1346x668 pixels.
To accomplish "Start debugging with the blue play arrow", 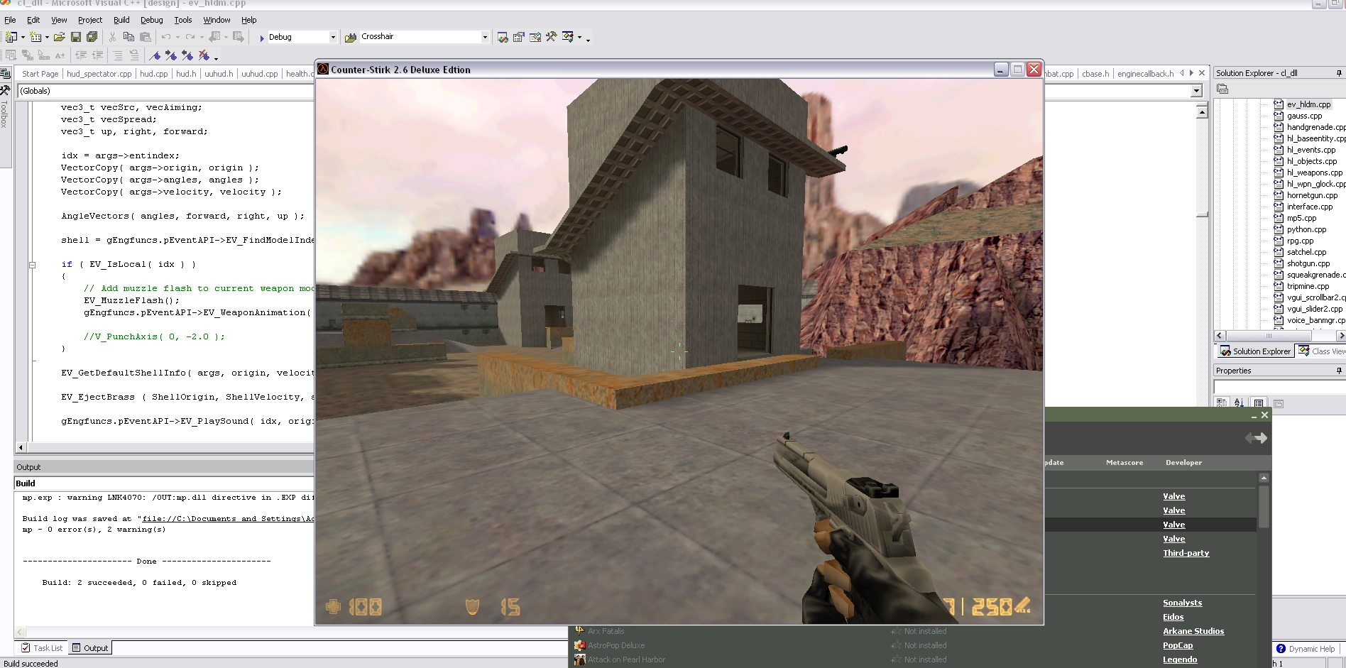I will tap(262, 38).
